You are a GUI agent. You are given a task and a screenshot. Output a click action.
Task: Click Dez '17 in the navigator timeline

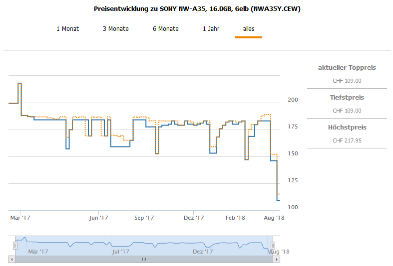(x=202, y=252)
